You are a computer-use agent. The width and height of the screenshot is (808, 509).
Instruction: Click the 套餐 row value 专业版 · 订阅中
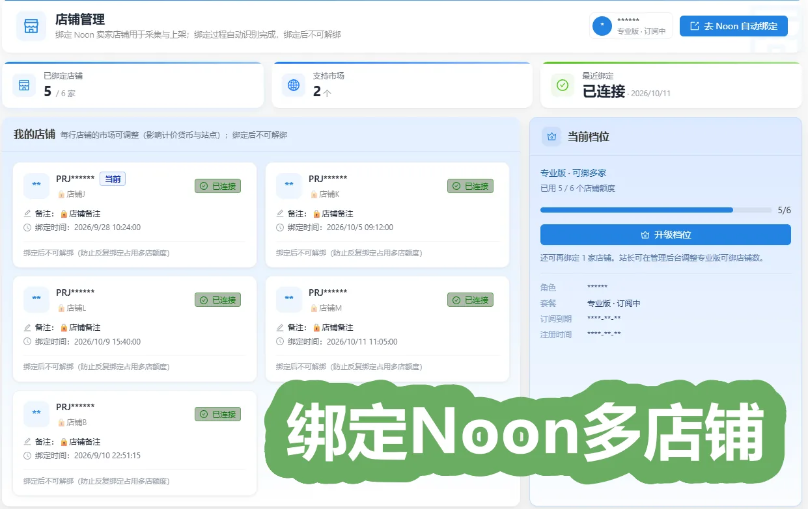click(614, 303)
